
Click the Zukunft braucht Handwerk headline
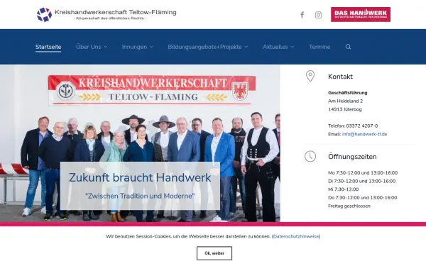140,177
